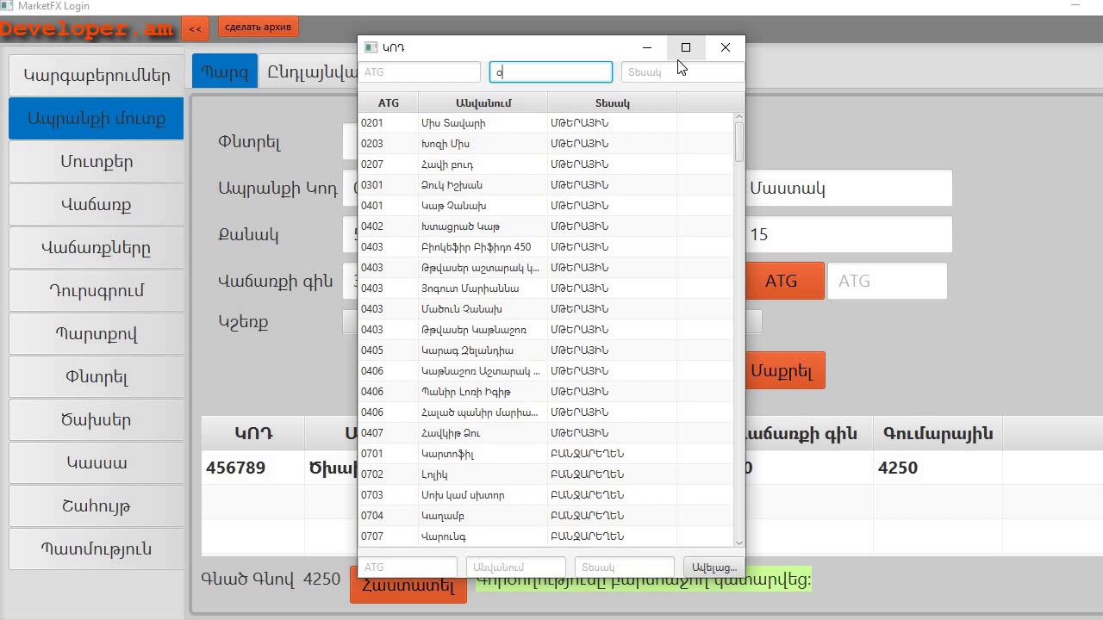
Task: Sort by the Անվանում column header
Action: pos(483,102)
